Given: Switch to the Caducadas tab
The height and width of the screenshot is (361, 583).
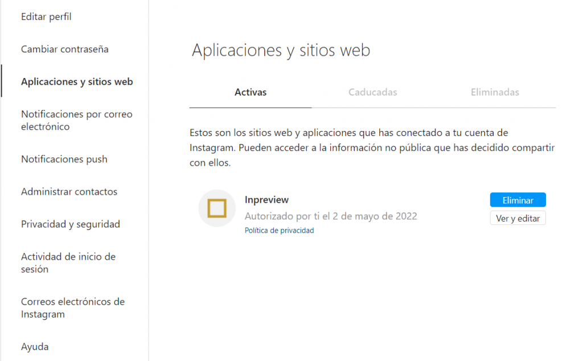Looking at the screenshot, I should pos(372,92).
